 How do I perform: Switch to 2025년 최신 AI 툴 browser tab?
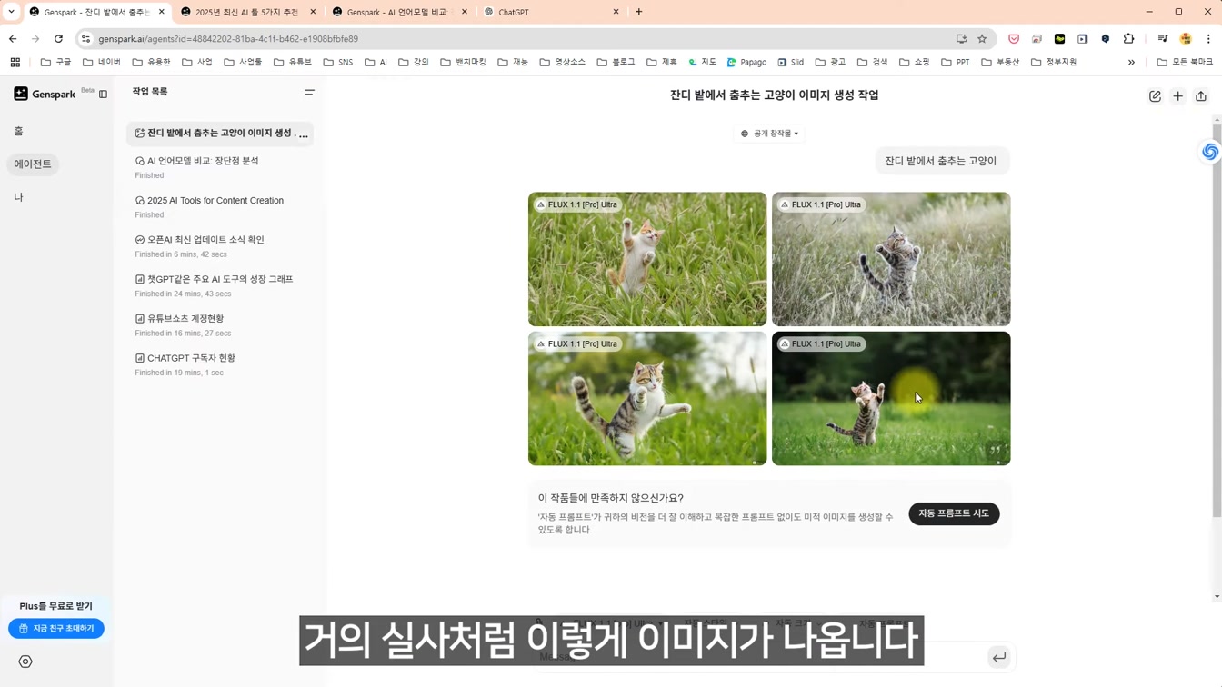coord(246,12)
